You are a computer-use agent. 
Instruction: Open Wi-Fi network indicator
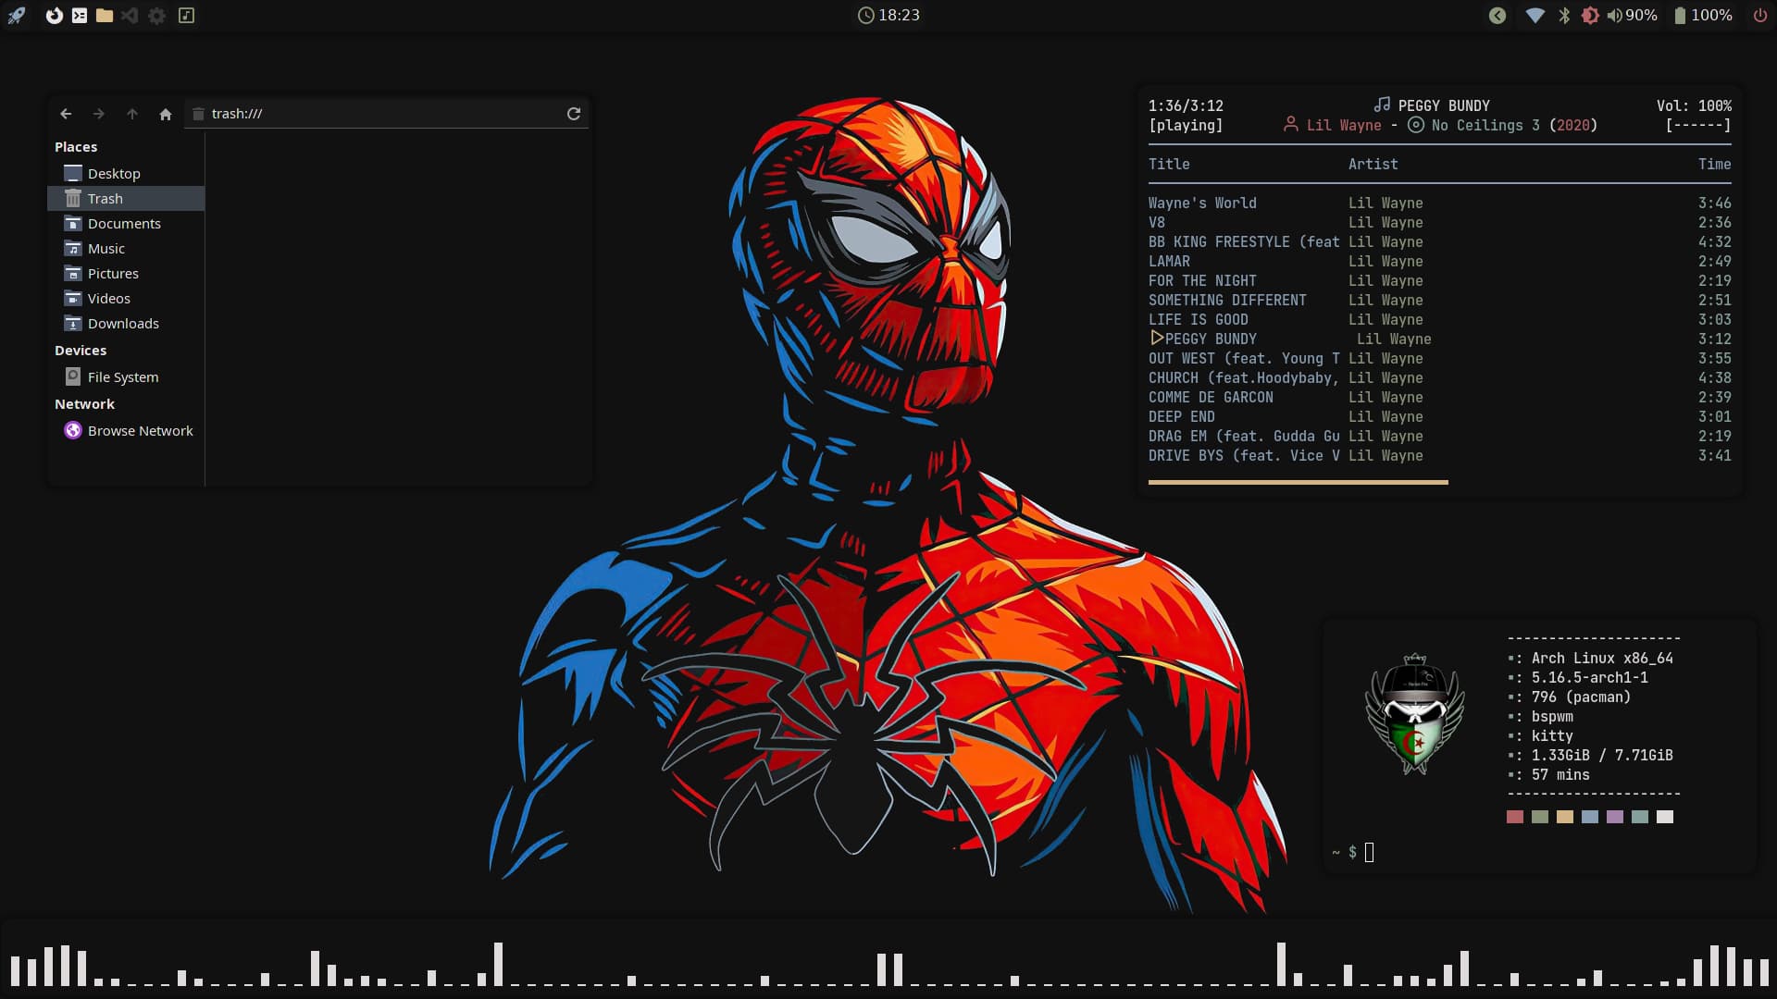click(x=1535, y=16)
